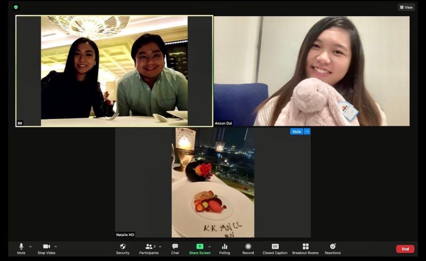Expand video options arrow beside Stop Video
This screenshot has height=261, width=426.
pyautogui.click(x=56, y=246)
